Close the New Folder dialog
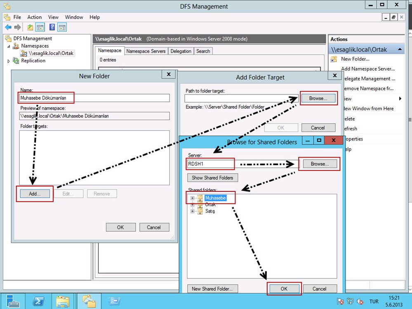This screenshot has width=412, height=309. 169,74
